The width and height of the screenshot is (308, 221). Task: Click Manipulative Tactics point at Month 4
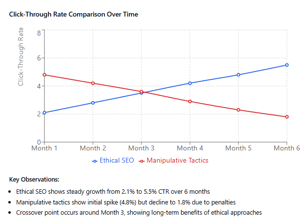pos(190,101)
